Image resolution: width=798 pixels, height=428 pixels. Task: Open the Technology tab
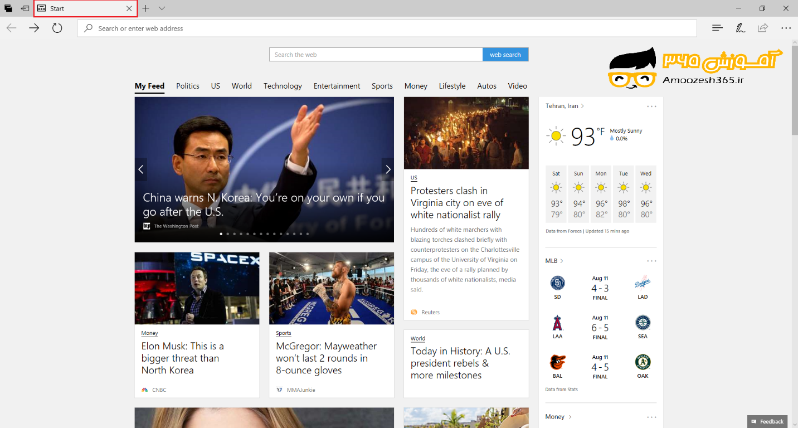click(283, 86)
